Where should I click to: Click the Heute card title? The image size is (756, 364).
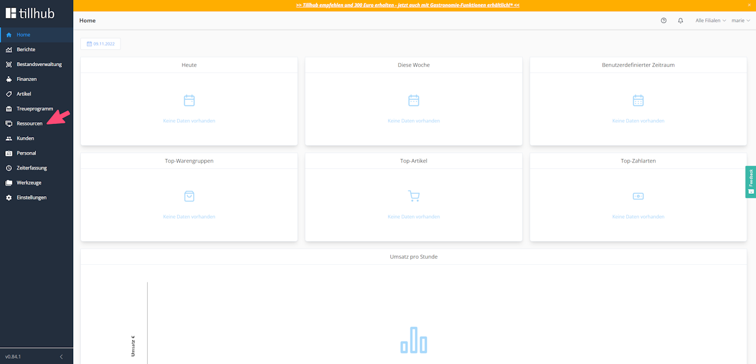[189, 65]
